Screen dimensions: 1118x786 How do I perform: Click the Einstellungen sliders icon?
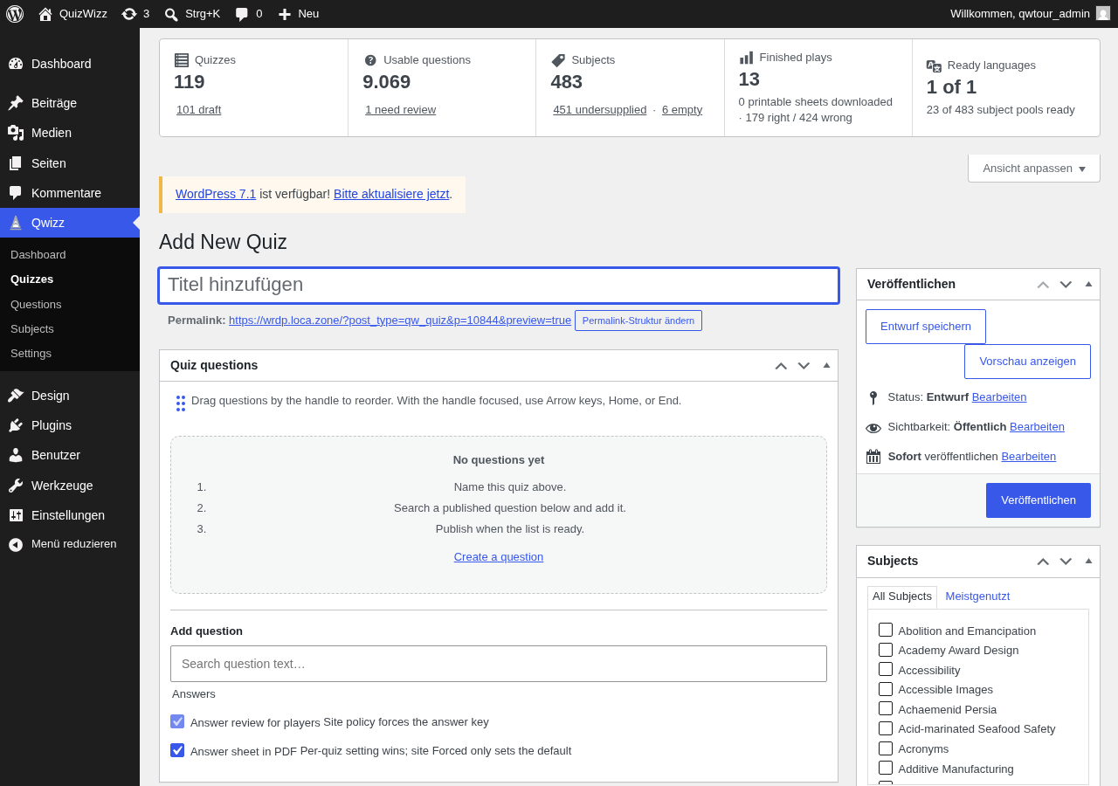pos(16,515)
